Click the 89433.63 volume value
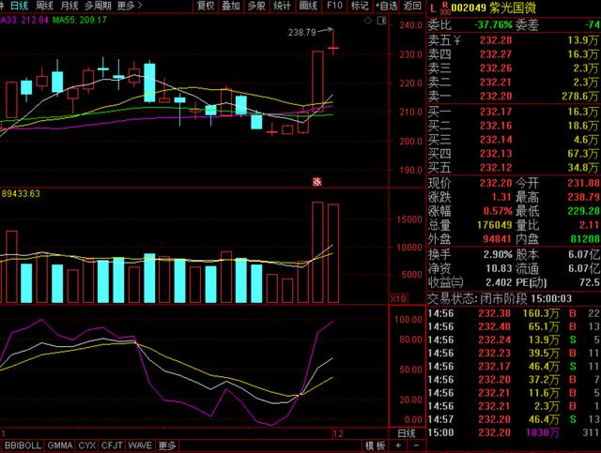 (x=21, y=194)
